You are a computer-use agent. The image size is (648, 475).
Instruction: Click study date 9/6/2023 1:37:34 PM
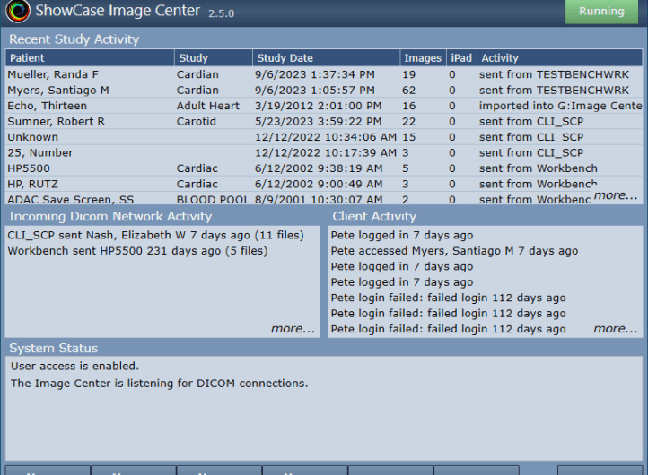(x=315, y=74)
